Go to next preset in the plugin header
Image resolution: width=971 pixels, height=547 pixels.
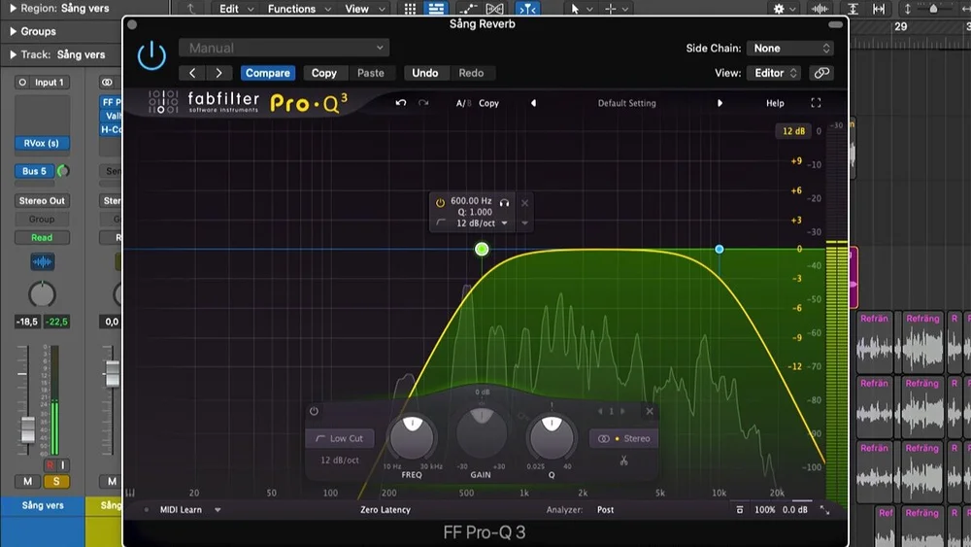tap(218, 73)
